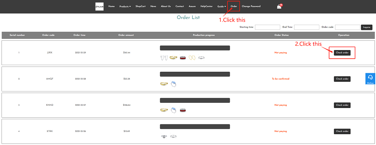The height and width of the screenshot is (145, 376).
Task: Focus the Order code field
Action: (348, 27)
